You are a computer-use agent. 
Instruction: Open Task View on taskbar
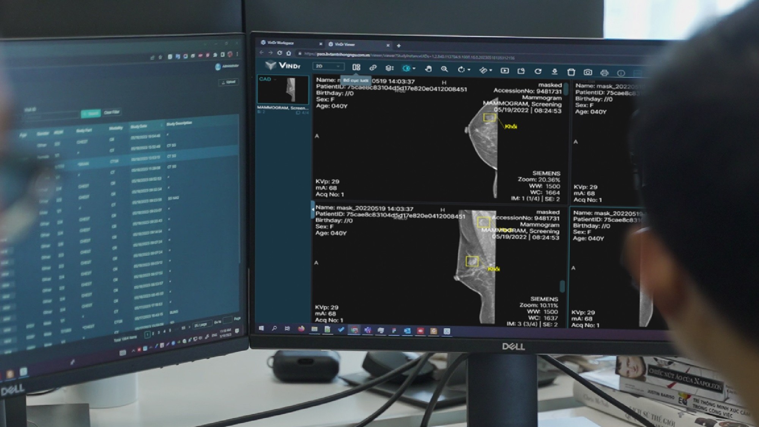(x=287, y=329)
